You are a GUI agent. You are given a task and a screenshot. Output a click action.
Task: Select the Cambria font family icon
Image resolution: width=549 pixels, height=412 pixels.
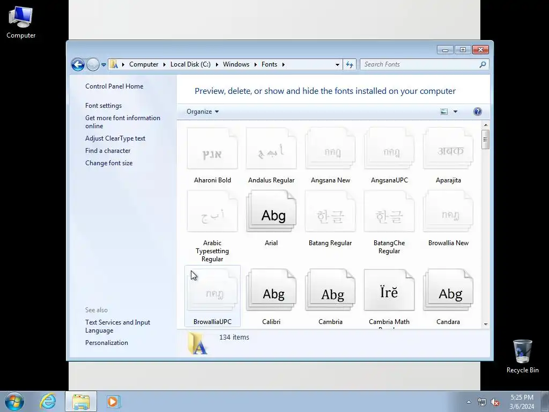[x=330, y=290]
